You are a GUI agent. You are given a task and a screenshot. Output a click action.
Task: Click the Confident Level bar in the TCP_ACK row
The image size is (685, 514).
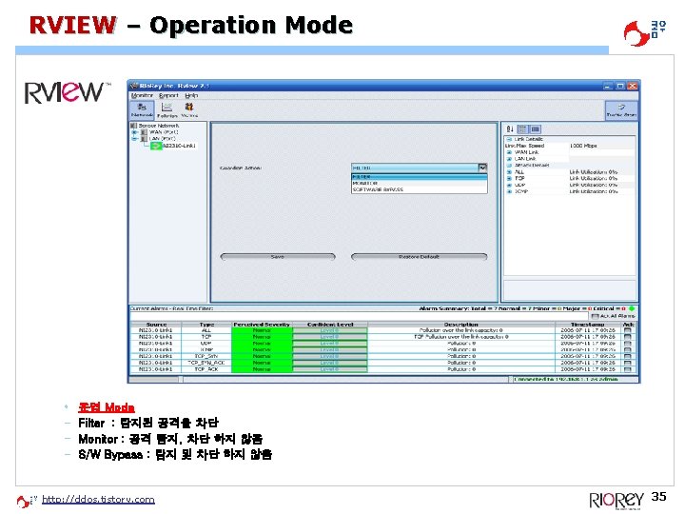(x=330, y=369)
